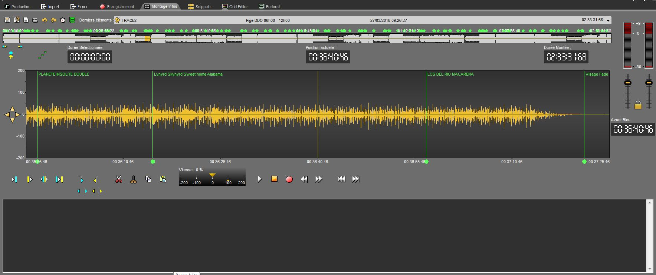Click the paste clipboard icon

pyautogui.click(x=163, y=179)
